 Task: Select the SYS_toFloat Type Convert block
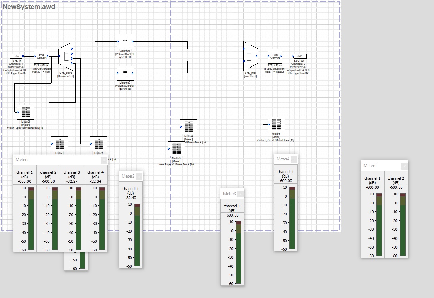pos(41,56)
